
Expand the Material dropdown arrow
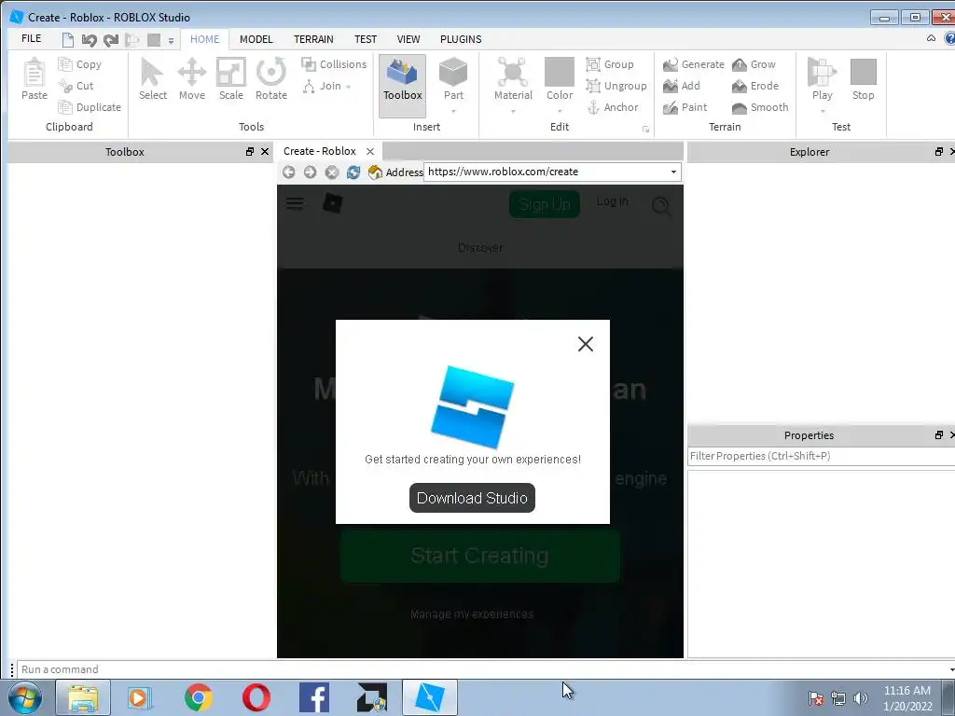[513, 112]
